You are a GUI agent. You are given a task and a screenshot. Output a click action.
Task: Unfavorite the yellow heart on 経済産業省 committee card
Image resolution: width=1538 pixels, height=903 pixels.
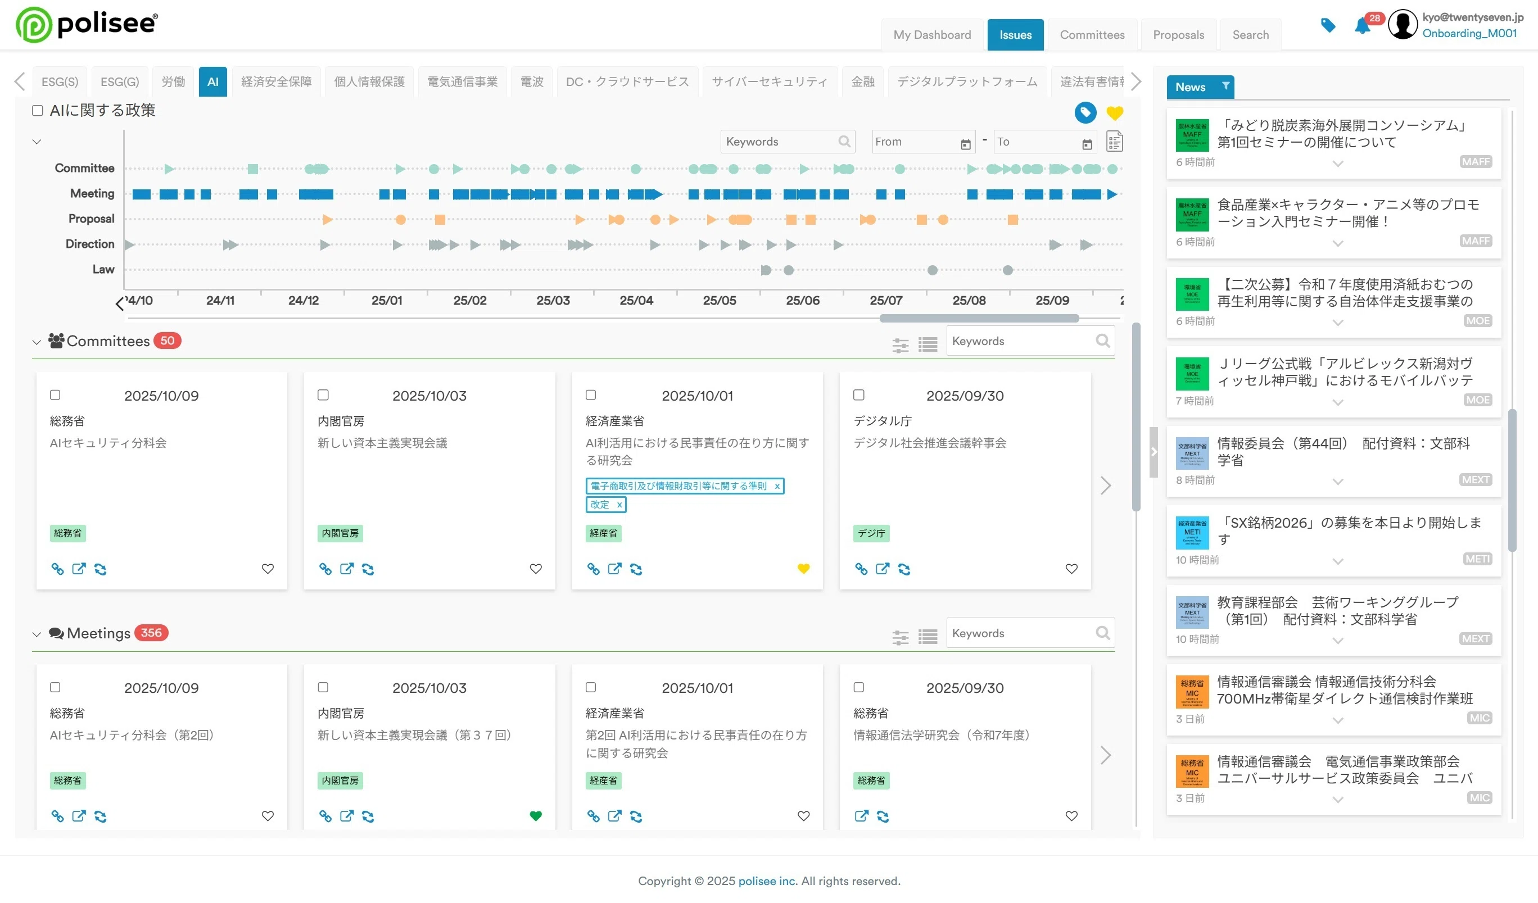coord(803,569)
